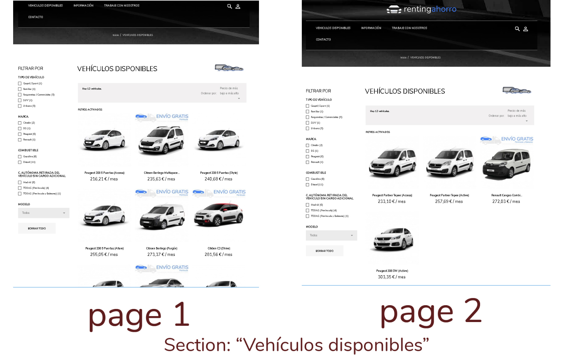Open the 'Peugeot Partner Tepee (Active)' title link
The height and width of the screenshot is (355, 563).
(449, 195)
